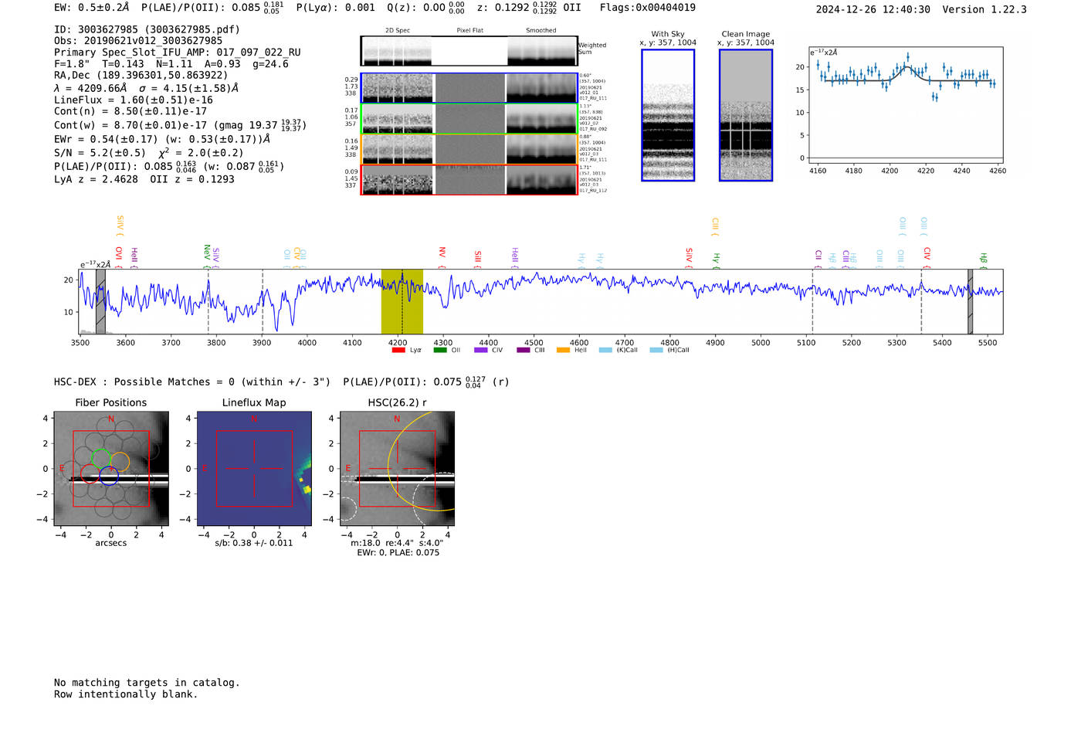Click the Fiber Positions panel title
Screen dimensions: 1081x736
click(111, 402)
